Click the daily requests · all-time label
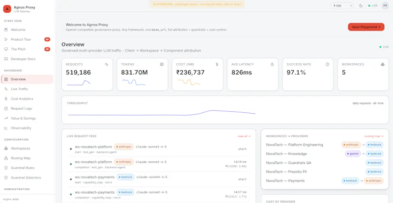The image size is (393, 203). 368,103
